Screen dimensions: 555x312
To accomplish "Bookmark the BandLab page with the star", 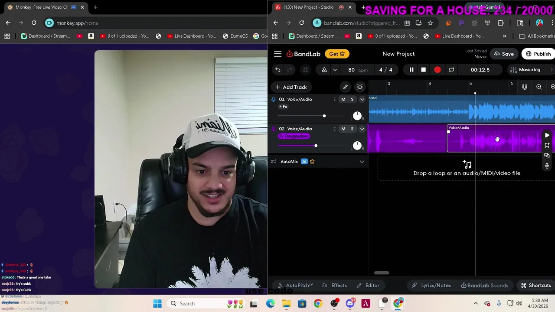I will (x=430, y=23).
